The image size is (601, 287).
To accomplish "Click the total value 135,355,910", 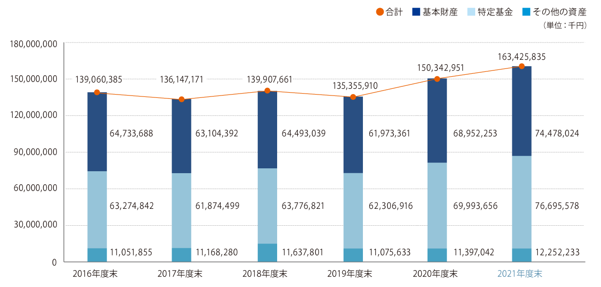I will (355, 86).
